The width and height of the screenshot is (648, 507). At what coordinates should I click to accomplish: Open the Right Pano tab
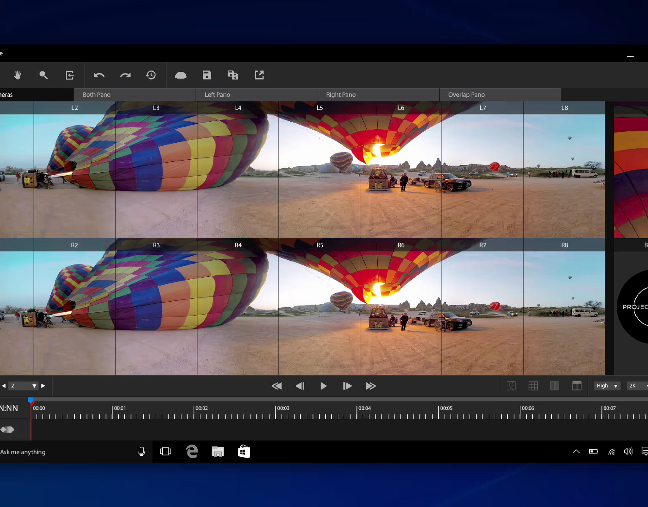pyautogui.click(x=378, y=95)
